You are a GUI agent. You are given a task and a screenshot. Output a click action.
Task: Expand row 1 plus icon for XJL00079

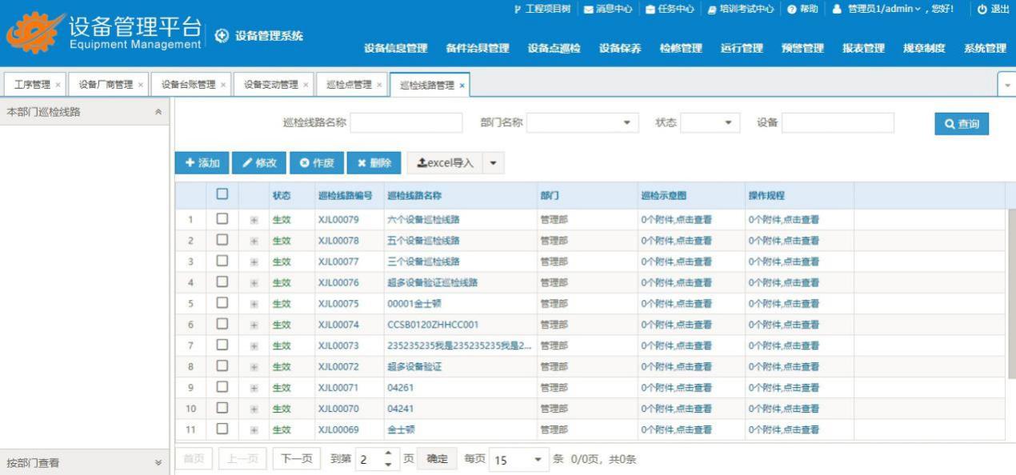(x=254, y=220)
